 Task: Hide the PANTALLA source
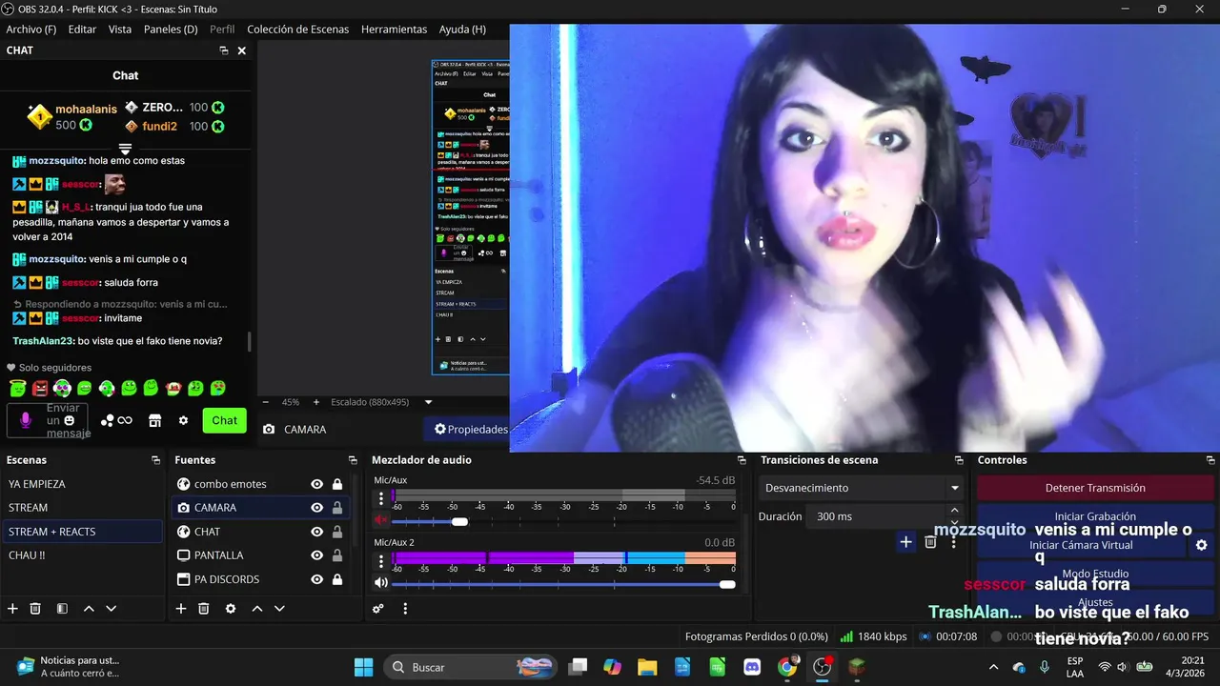pos(316,555)
